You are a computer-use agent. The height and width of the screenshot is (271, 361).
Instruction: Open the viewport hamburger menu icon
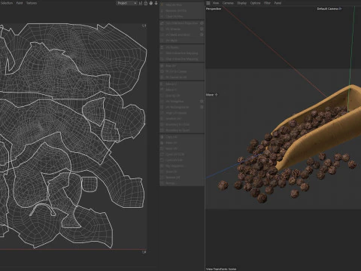(x=208, y=3)
